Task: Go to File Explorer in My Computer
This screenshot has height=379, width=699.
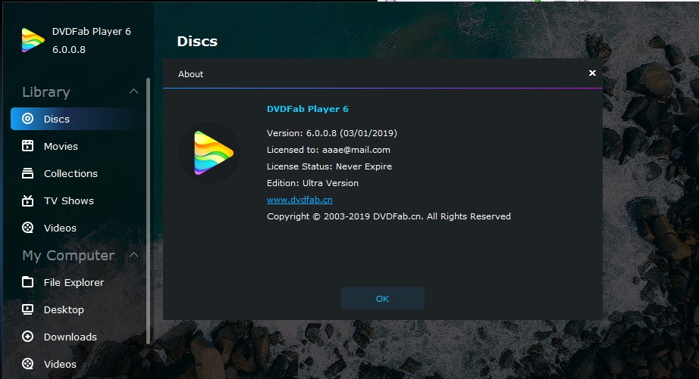Action: [74, 282]
